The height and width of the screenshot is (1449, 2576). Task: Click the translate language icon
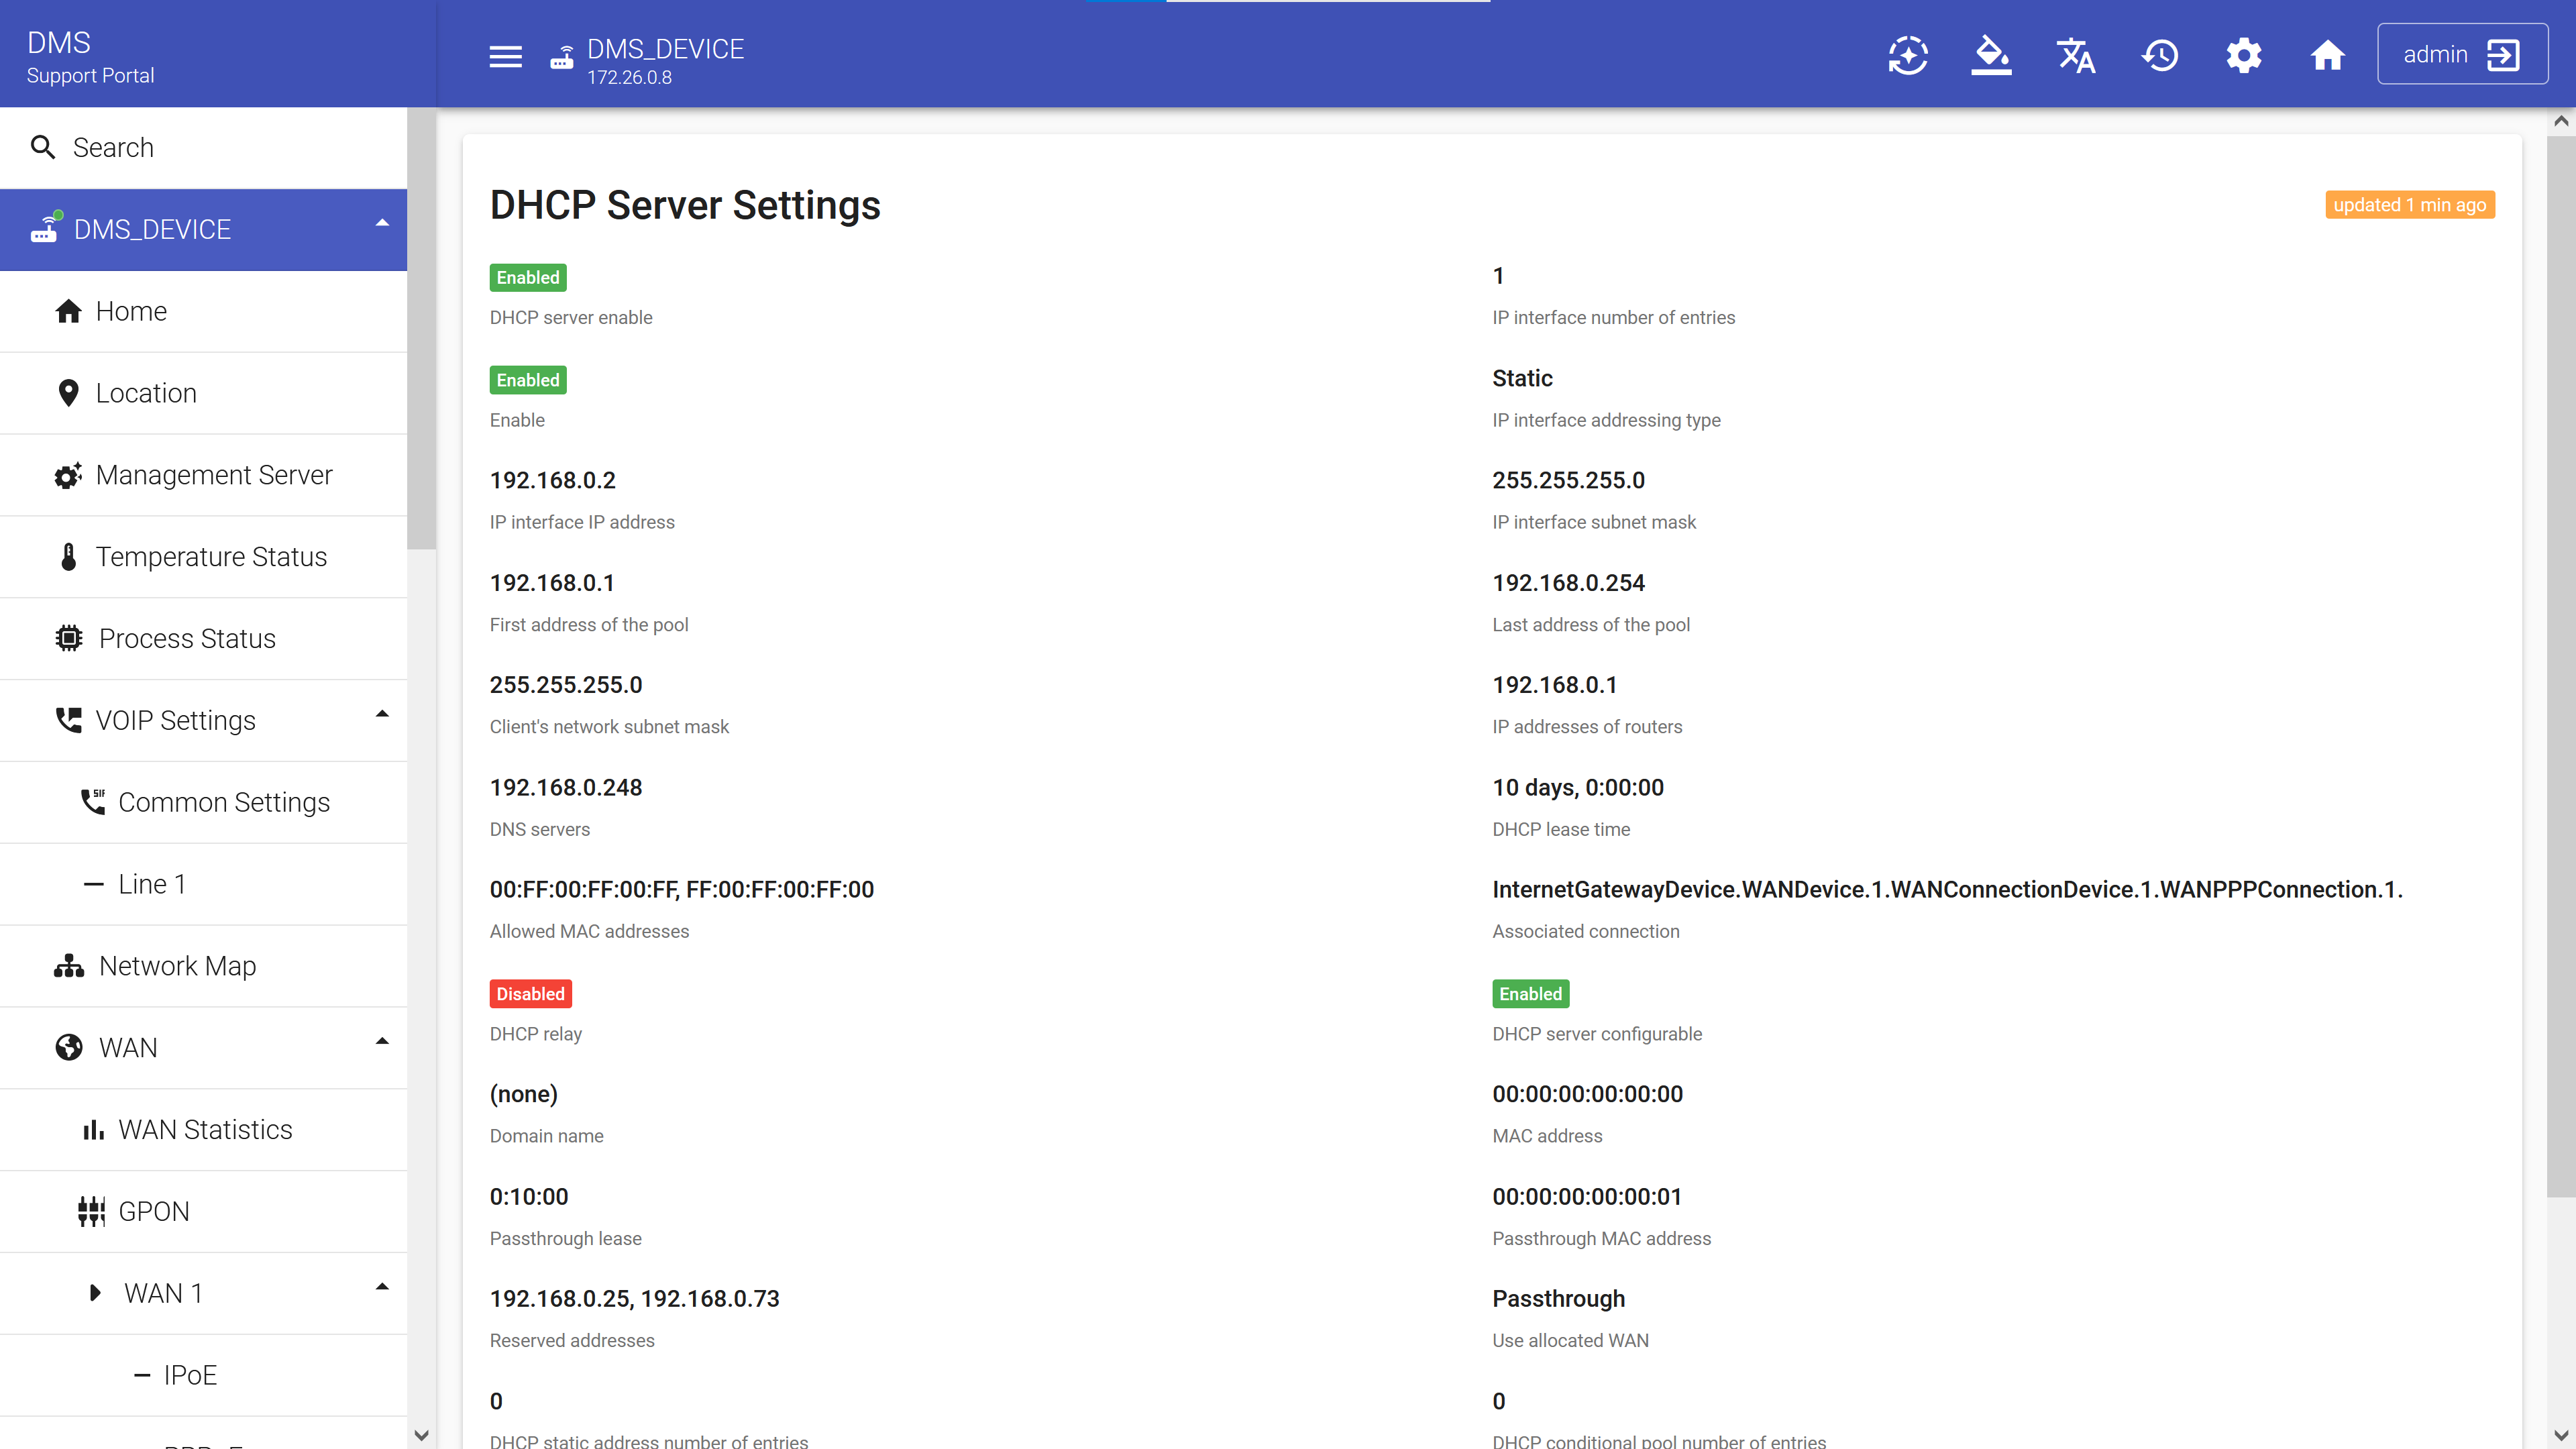point(2075,55)
